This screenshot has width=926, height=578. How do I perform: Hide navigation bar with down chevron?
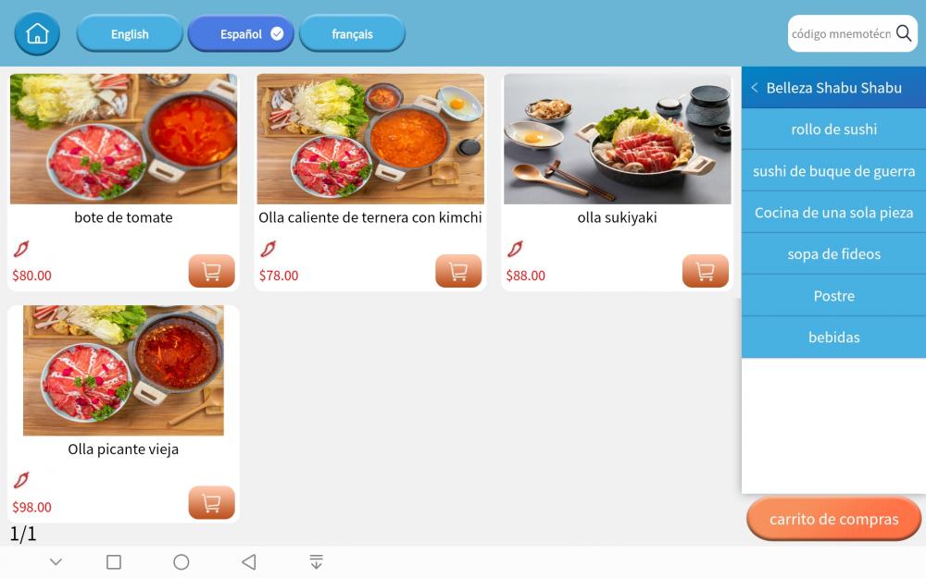tap(56, 562)
